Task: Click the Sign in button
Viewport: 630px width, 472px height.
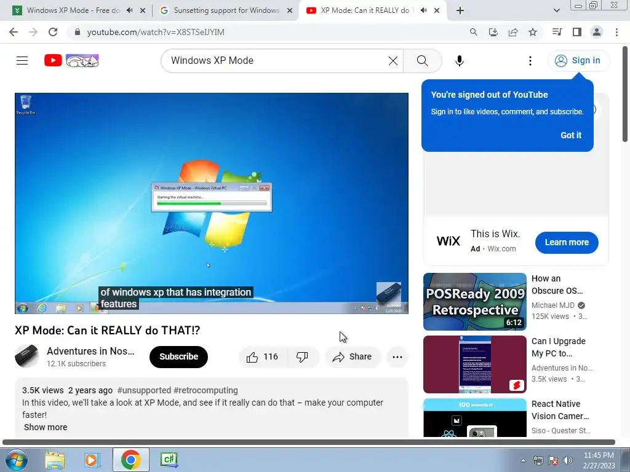Action: (579, 61)
